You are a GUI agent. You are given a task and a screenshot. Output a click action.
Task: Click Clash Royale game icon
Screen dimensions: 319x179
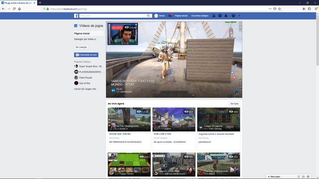(76, 78)
